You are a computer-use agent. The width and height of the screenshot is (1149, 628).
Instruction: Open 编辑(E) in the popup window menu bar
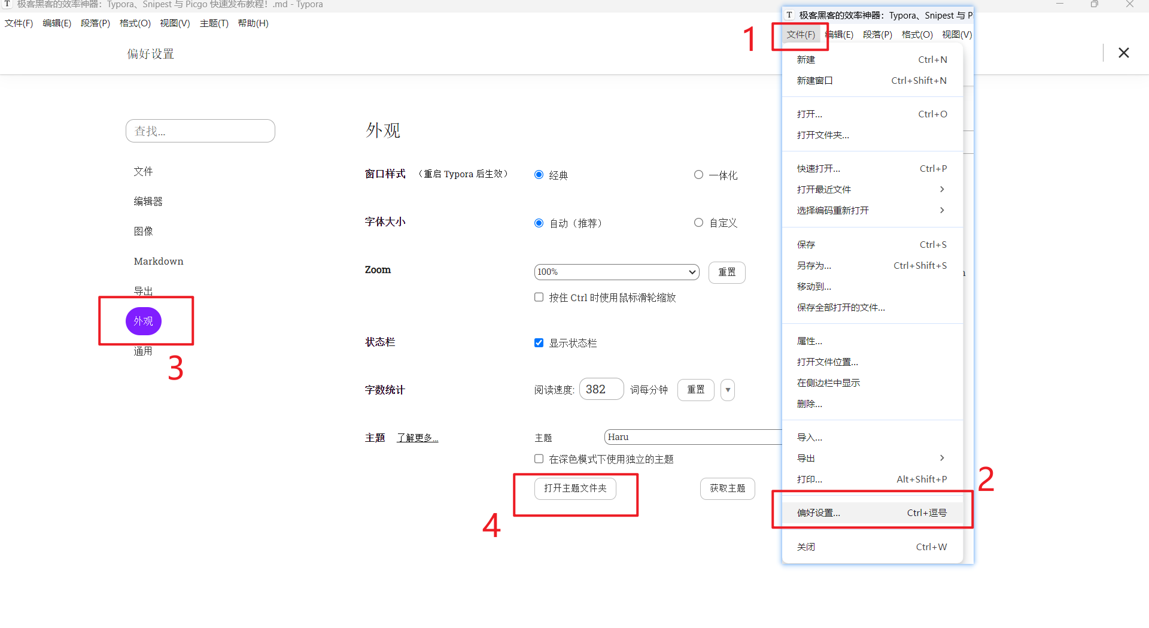(839, 35)
